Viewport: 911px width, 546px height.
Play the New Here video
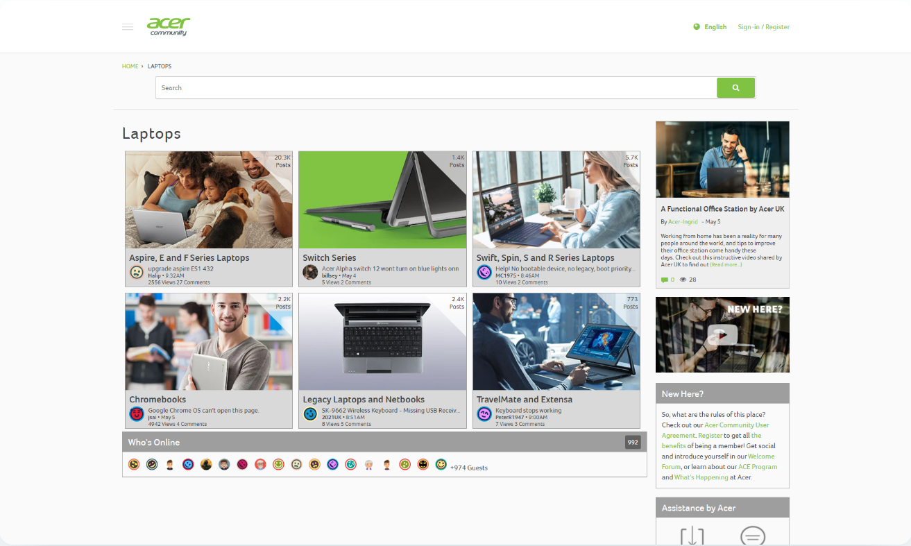coord(722,335)
